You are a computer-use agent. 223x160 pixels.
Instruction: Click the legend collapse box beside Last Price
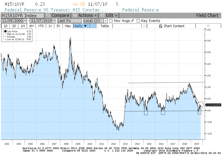[x=3, y=31]
